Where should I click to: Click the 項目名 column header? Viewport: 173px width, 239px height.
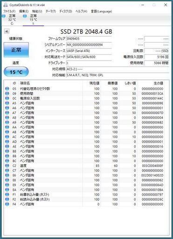pyautogui.click(x=25, y=84)
